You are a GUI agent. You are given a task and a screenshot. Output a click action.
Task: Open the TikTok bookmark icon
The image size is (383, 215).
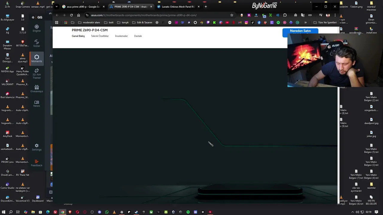pyautogui.click(x=253, y=22)
